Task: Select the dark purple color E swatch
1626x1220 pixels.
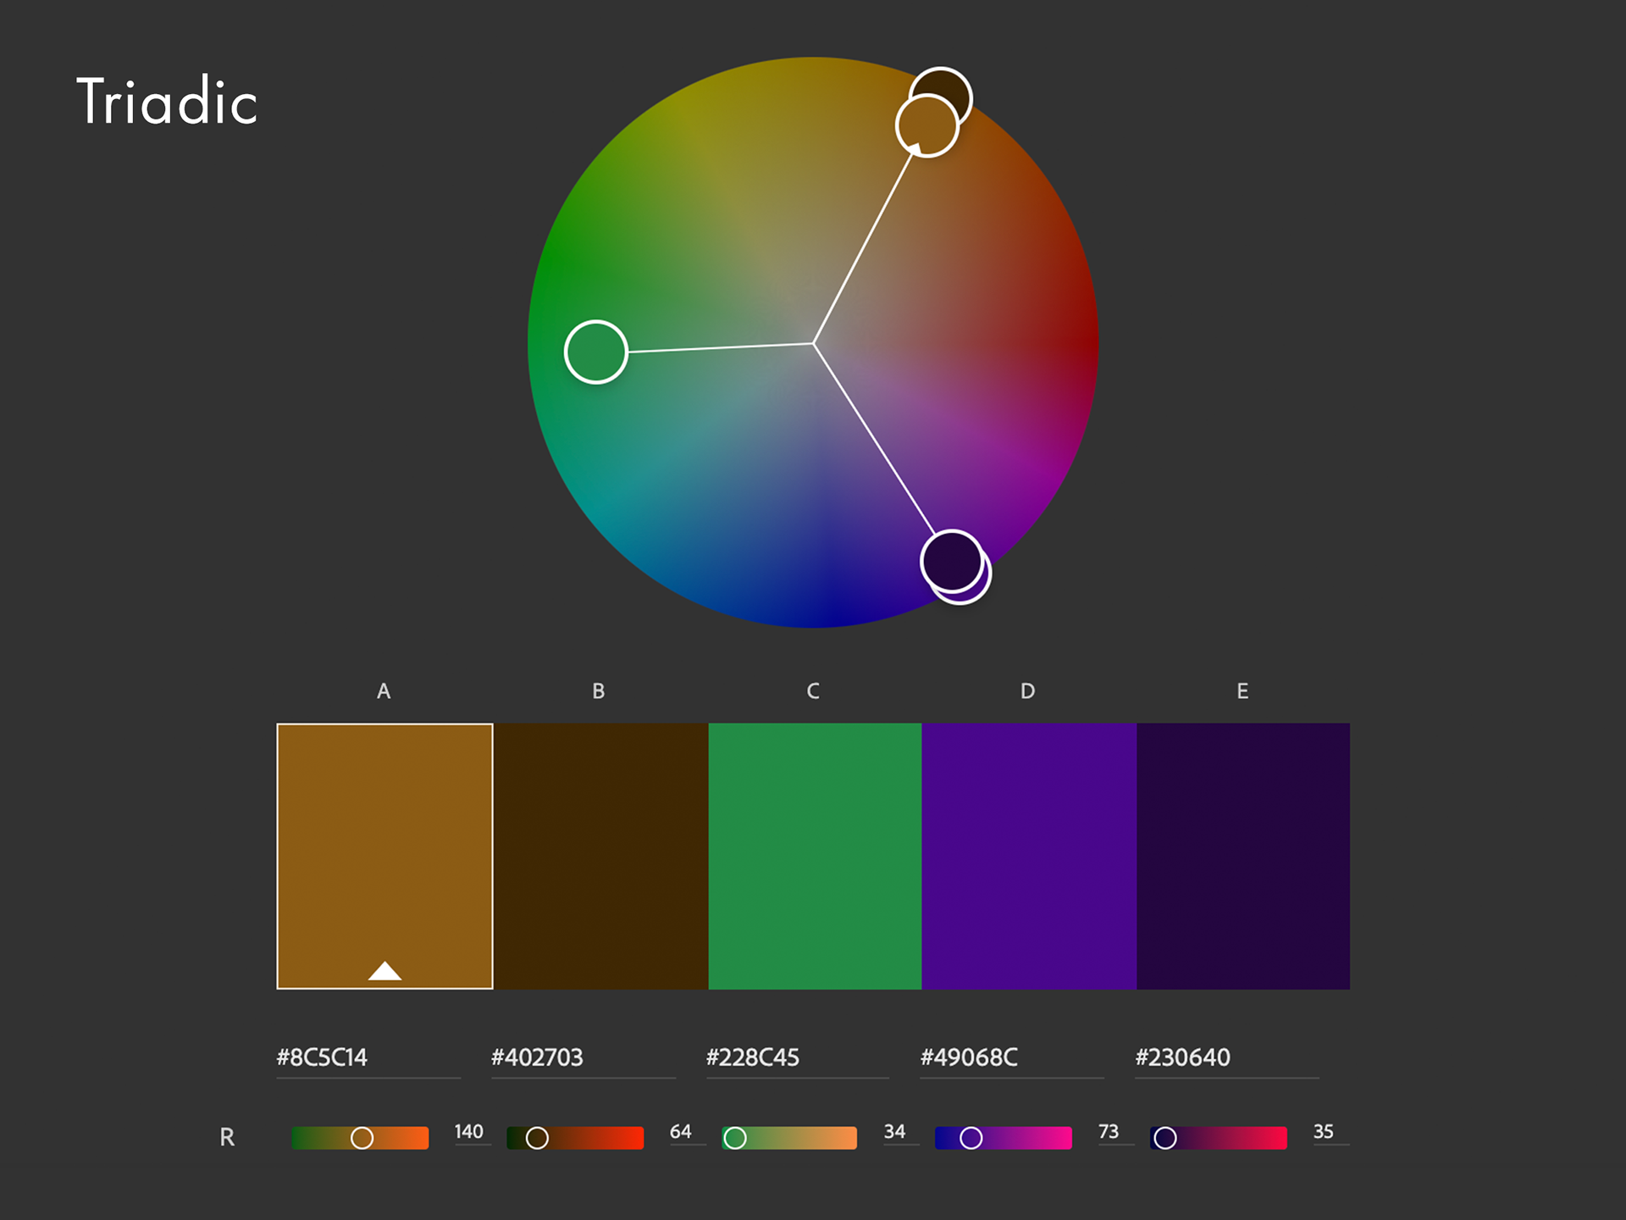Action: (1243, 856)
